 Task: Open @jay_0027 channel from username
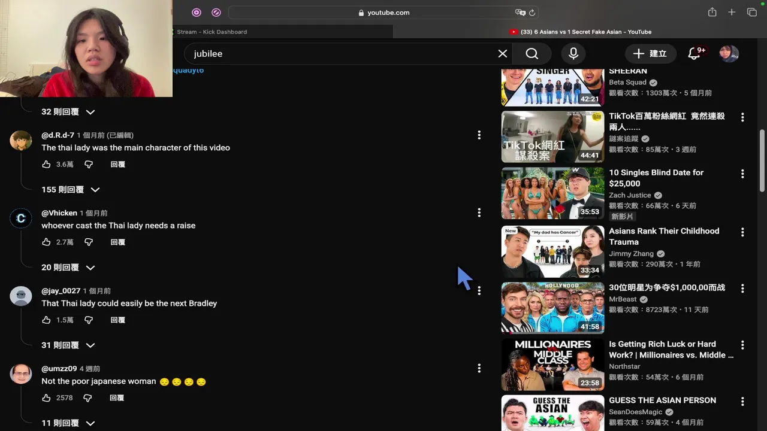tap(61, 291)
